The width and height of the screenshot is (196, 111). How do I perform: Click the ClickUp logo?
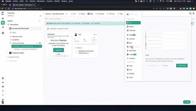[x=3, y=13]
